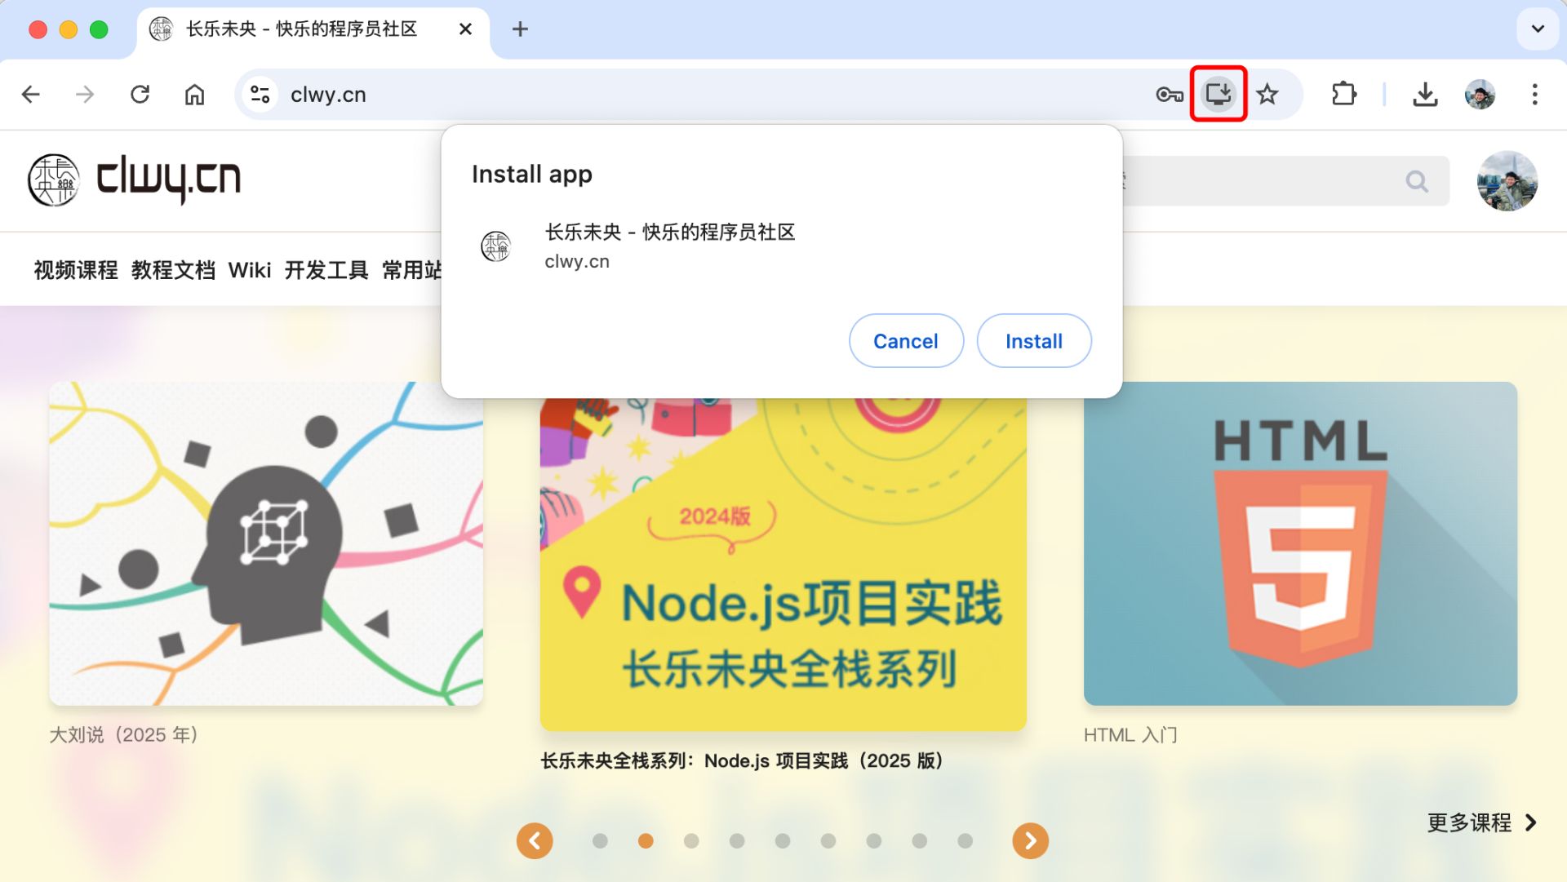Jump to the last carousel dot
The image size is (1567, 882).
(966, 840)
